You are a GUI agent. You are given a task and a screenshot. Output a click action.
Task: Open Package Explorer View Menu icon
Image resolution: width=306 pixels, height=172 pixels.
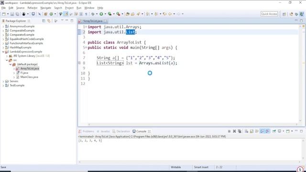62,21
